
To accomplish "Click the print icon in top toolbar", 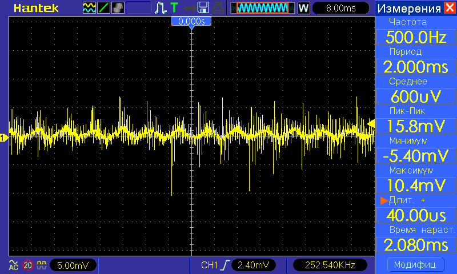I will 217,8.
